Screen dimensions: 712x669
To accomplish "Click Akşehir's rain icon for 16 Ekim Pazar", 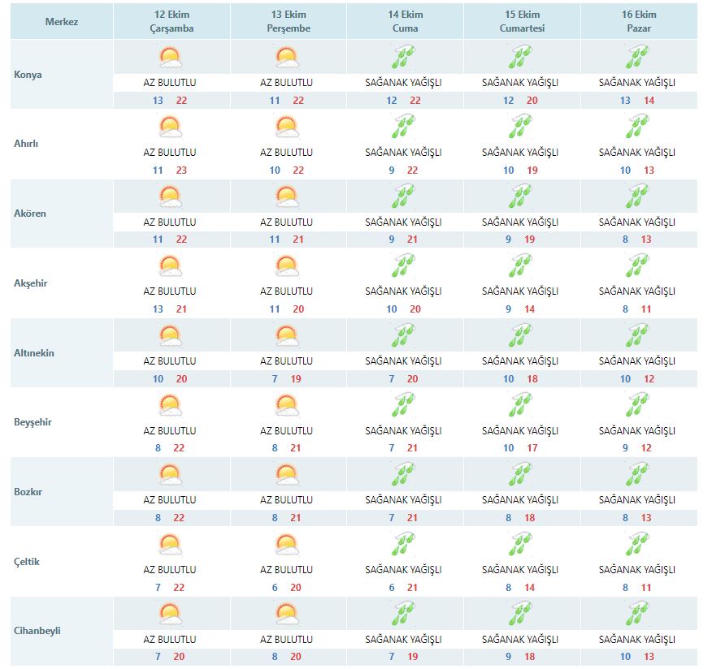I will [x=637, y=266].
